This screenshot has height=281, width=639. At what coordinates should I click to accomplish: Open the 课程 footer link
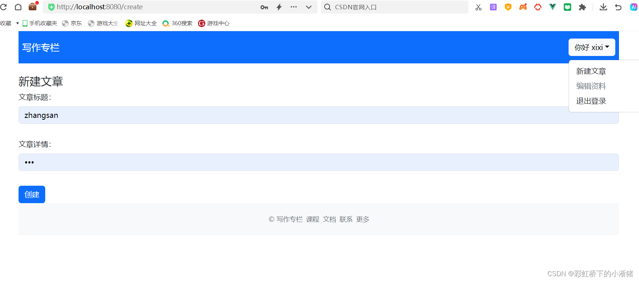312,219
